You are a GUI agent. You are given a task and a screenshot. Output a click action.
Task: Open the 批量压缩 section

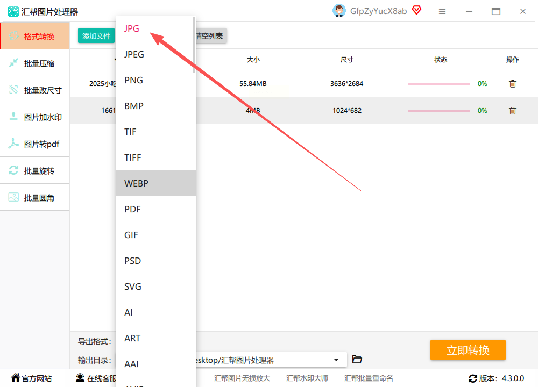pyautogui.click(x=35, y=63)
